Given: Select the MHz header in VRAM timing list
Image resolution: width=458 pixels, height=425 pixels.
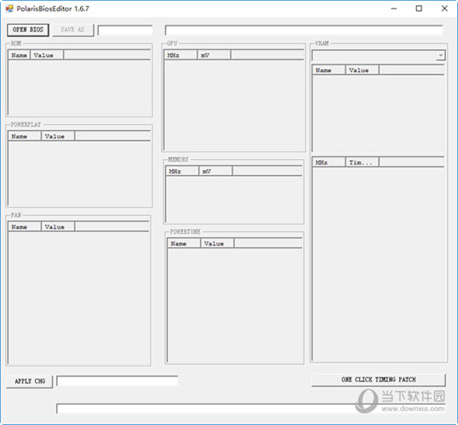Looking at the screenshot, I should click(329, 162).
